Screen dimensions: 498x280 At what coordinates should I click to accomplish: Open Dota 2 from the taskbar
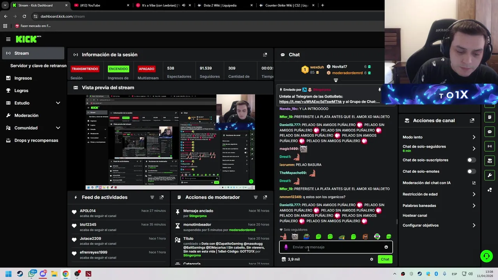[88, 274]
